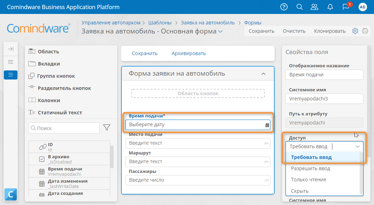Select the Группа кнопок element

pos(51,76)
